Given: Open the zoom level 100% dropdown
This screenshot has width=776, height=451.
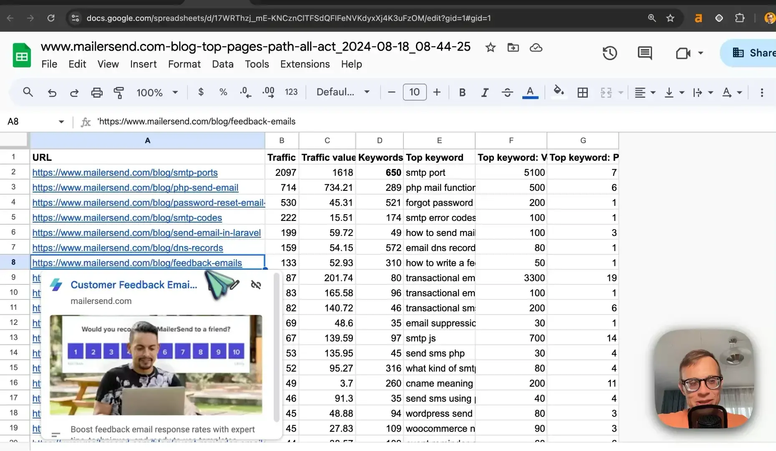Looking at the screenshot, I should 157,92.
